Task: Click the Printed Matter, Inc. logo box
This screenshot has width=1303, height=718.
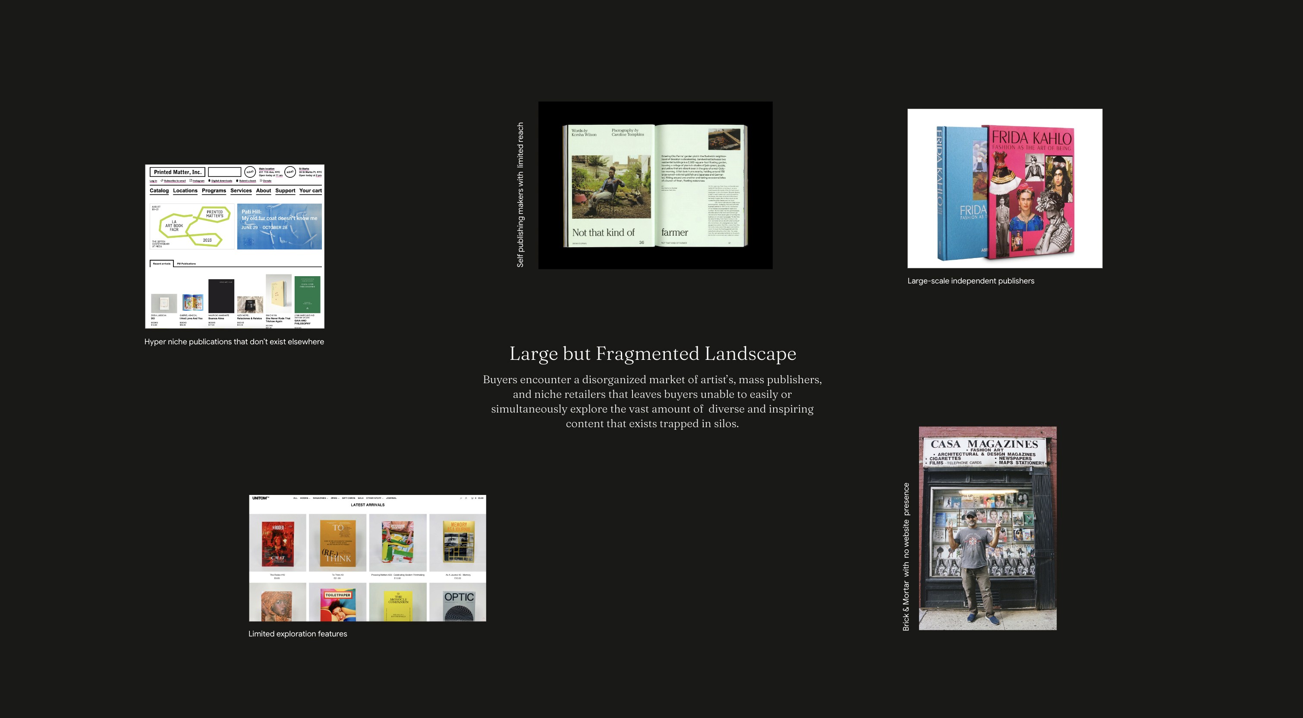Action: pyautogui.click(x=177, y=172)
